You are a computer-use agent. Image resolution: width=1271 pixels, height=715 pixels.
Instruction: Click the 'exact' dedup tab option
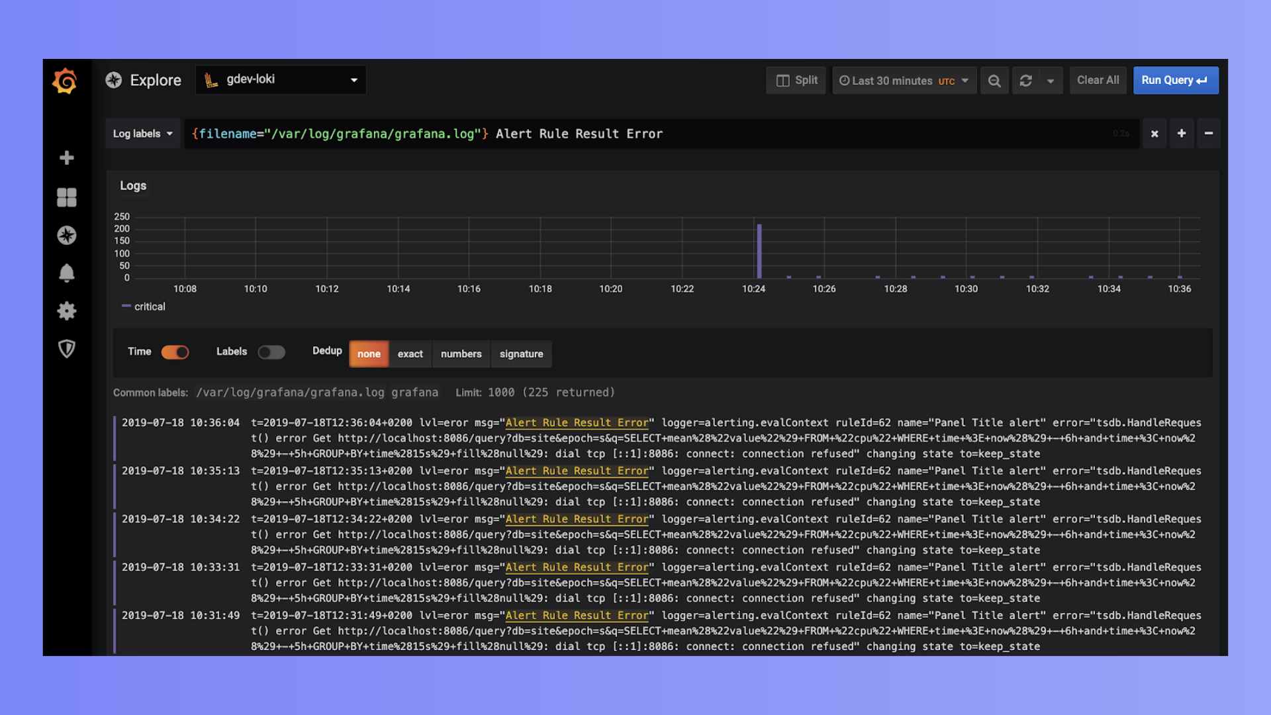(409, 353)
